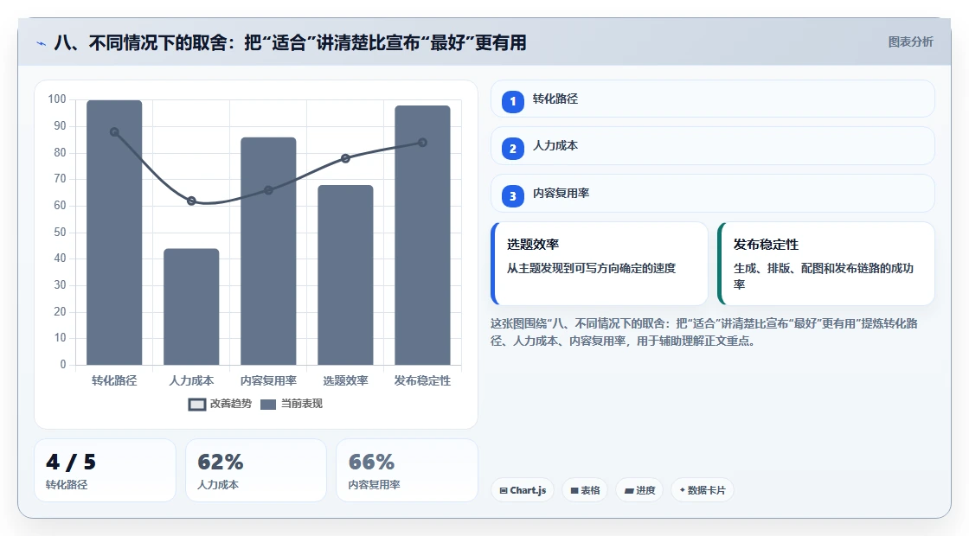
Task: Click the 人力成本 text in list item 2
Action: point(555,146)
